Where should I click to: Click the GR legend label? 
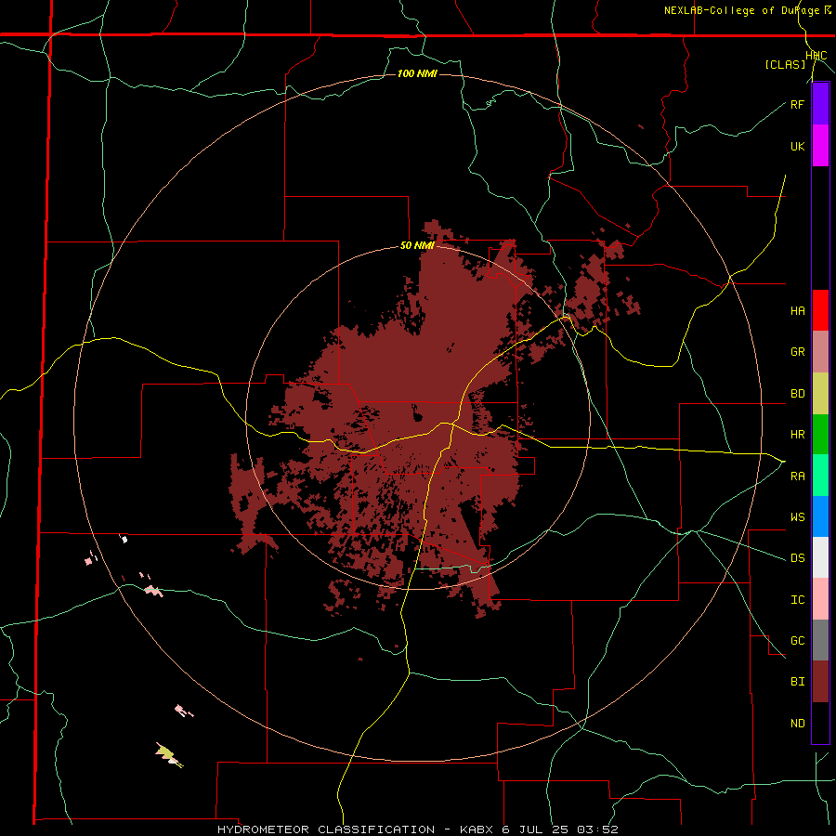pyautogui.click(x=797, y=352)
